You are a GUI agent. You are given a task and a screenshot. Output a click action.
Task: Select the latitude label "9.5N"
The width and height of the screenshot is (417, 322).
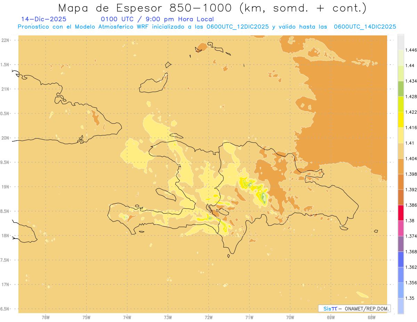tap(5, 162)
